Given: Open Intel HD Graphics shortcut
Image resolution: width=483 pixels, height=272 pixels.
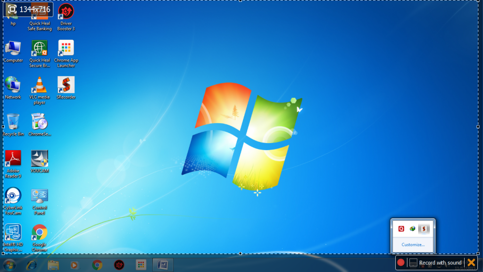Looking at the screenshot, I should point(13,238).
